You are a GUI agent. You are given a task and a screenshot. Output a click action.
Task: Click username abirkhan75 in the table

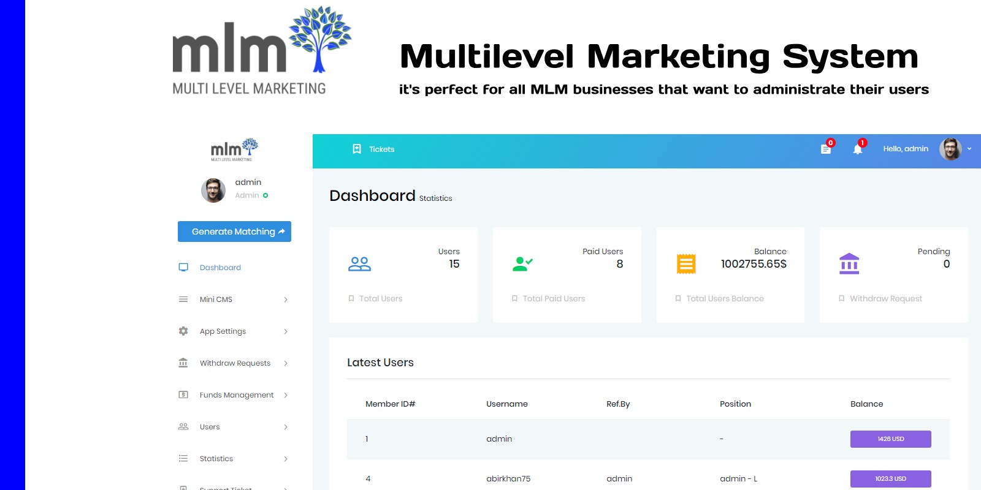coord(508,479)
